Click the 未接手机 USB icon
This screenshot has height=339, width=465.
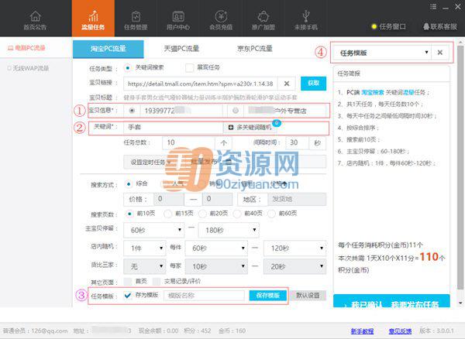(306, 16)
